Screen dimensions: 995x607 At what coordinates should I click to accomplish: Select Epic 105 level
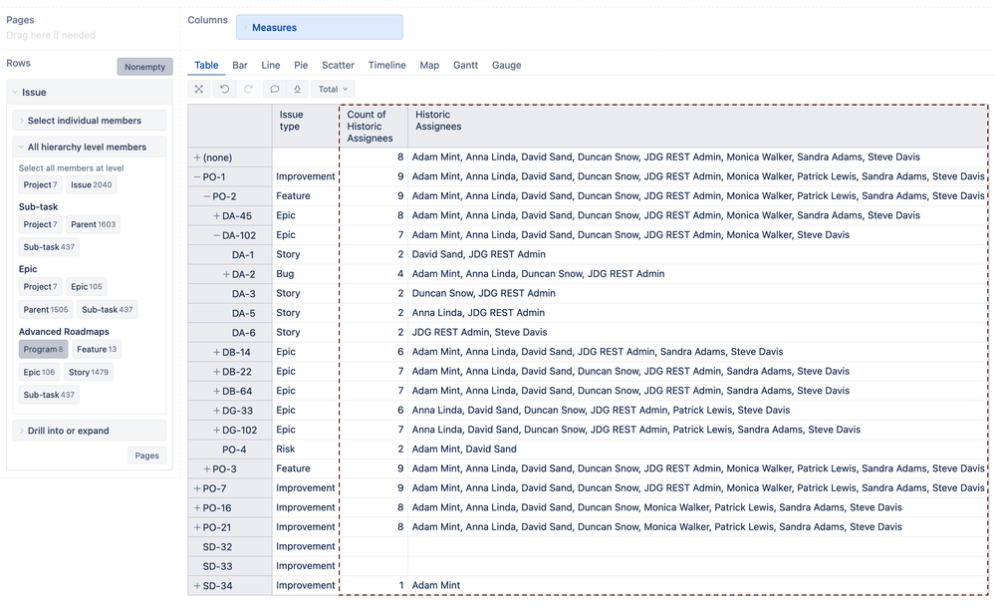tap(87, 286)
